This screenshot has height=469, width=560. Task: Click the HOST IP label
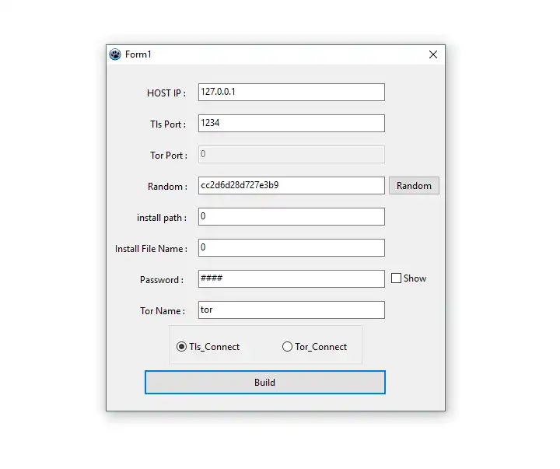pyautogui.click(x=166, y=93)
